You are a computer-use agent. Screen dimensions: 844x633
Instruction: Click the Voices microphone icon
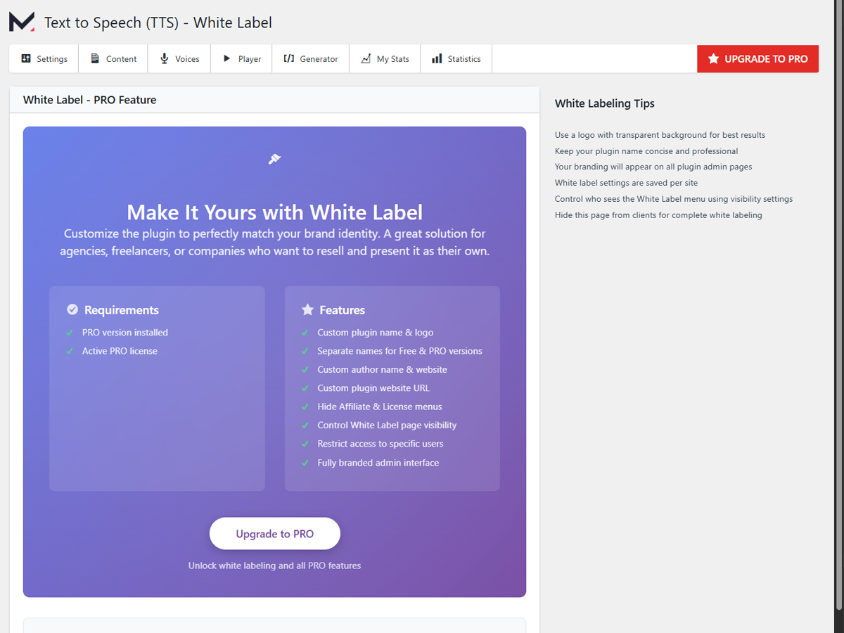164,58
